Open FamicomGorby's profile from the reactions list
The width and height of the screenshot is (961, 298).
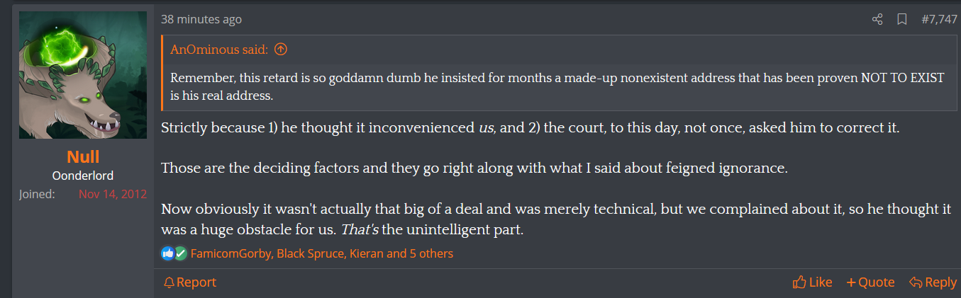[x=230, y=253]
